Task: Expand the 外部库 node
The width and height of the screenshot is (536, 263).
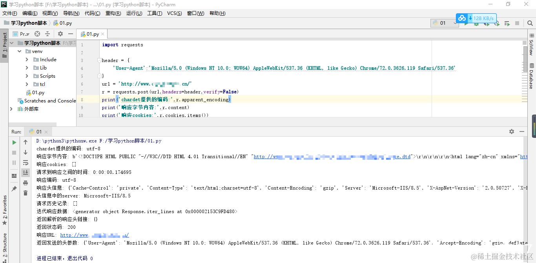Action: (x=11, y=109)
